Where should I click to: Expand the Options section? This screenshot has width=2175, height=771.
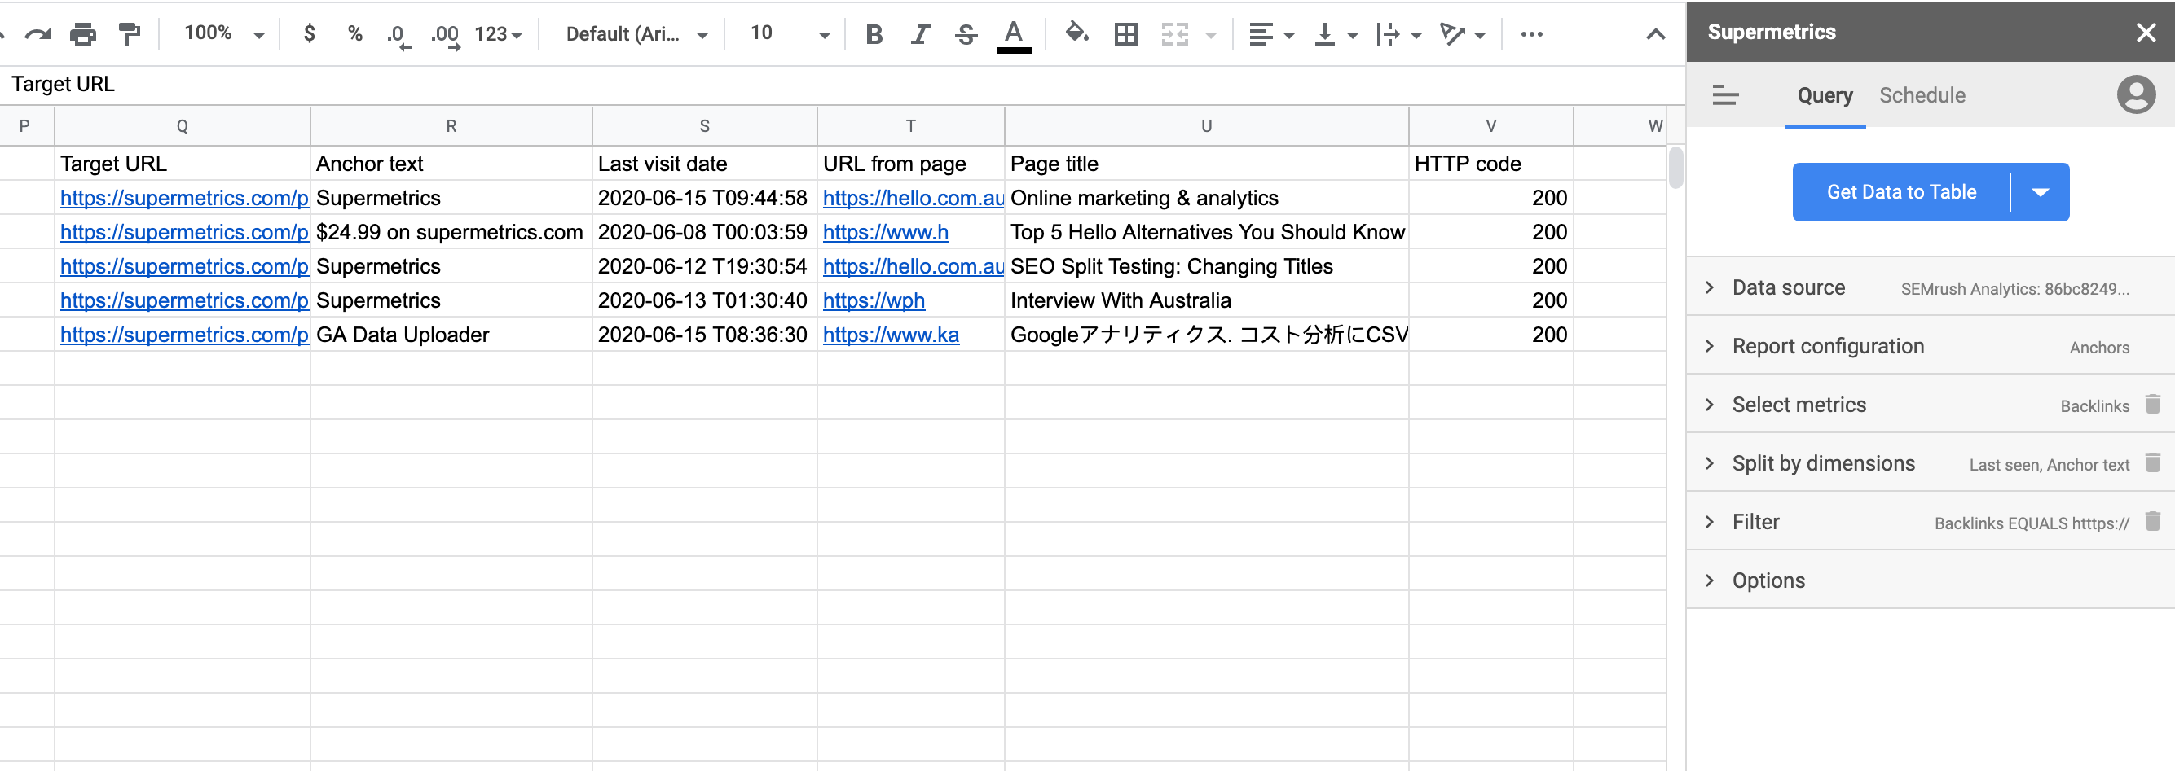tap(1931, 581)
